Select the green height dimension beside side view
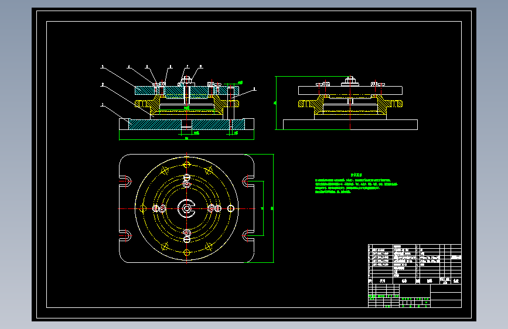 coord(276,103)
